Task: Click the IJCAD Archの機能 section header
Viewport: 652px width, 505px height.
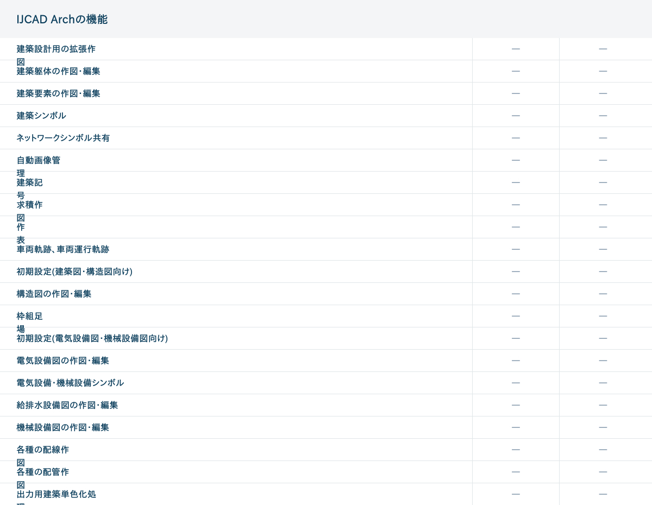Action: tap(62, 20)
